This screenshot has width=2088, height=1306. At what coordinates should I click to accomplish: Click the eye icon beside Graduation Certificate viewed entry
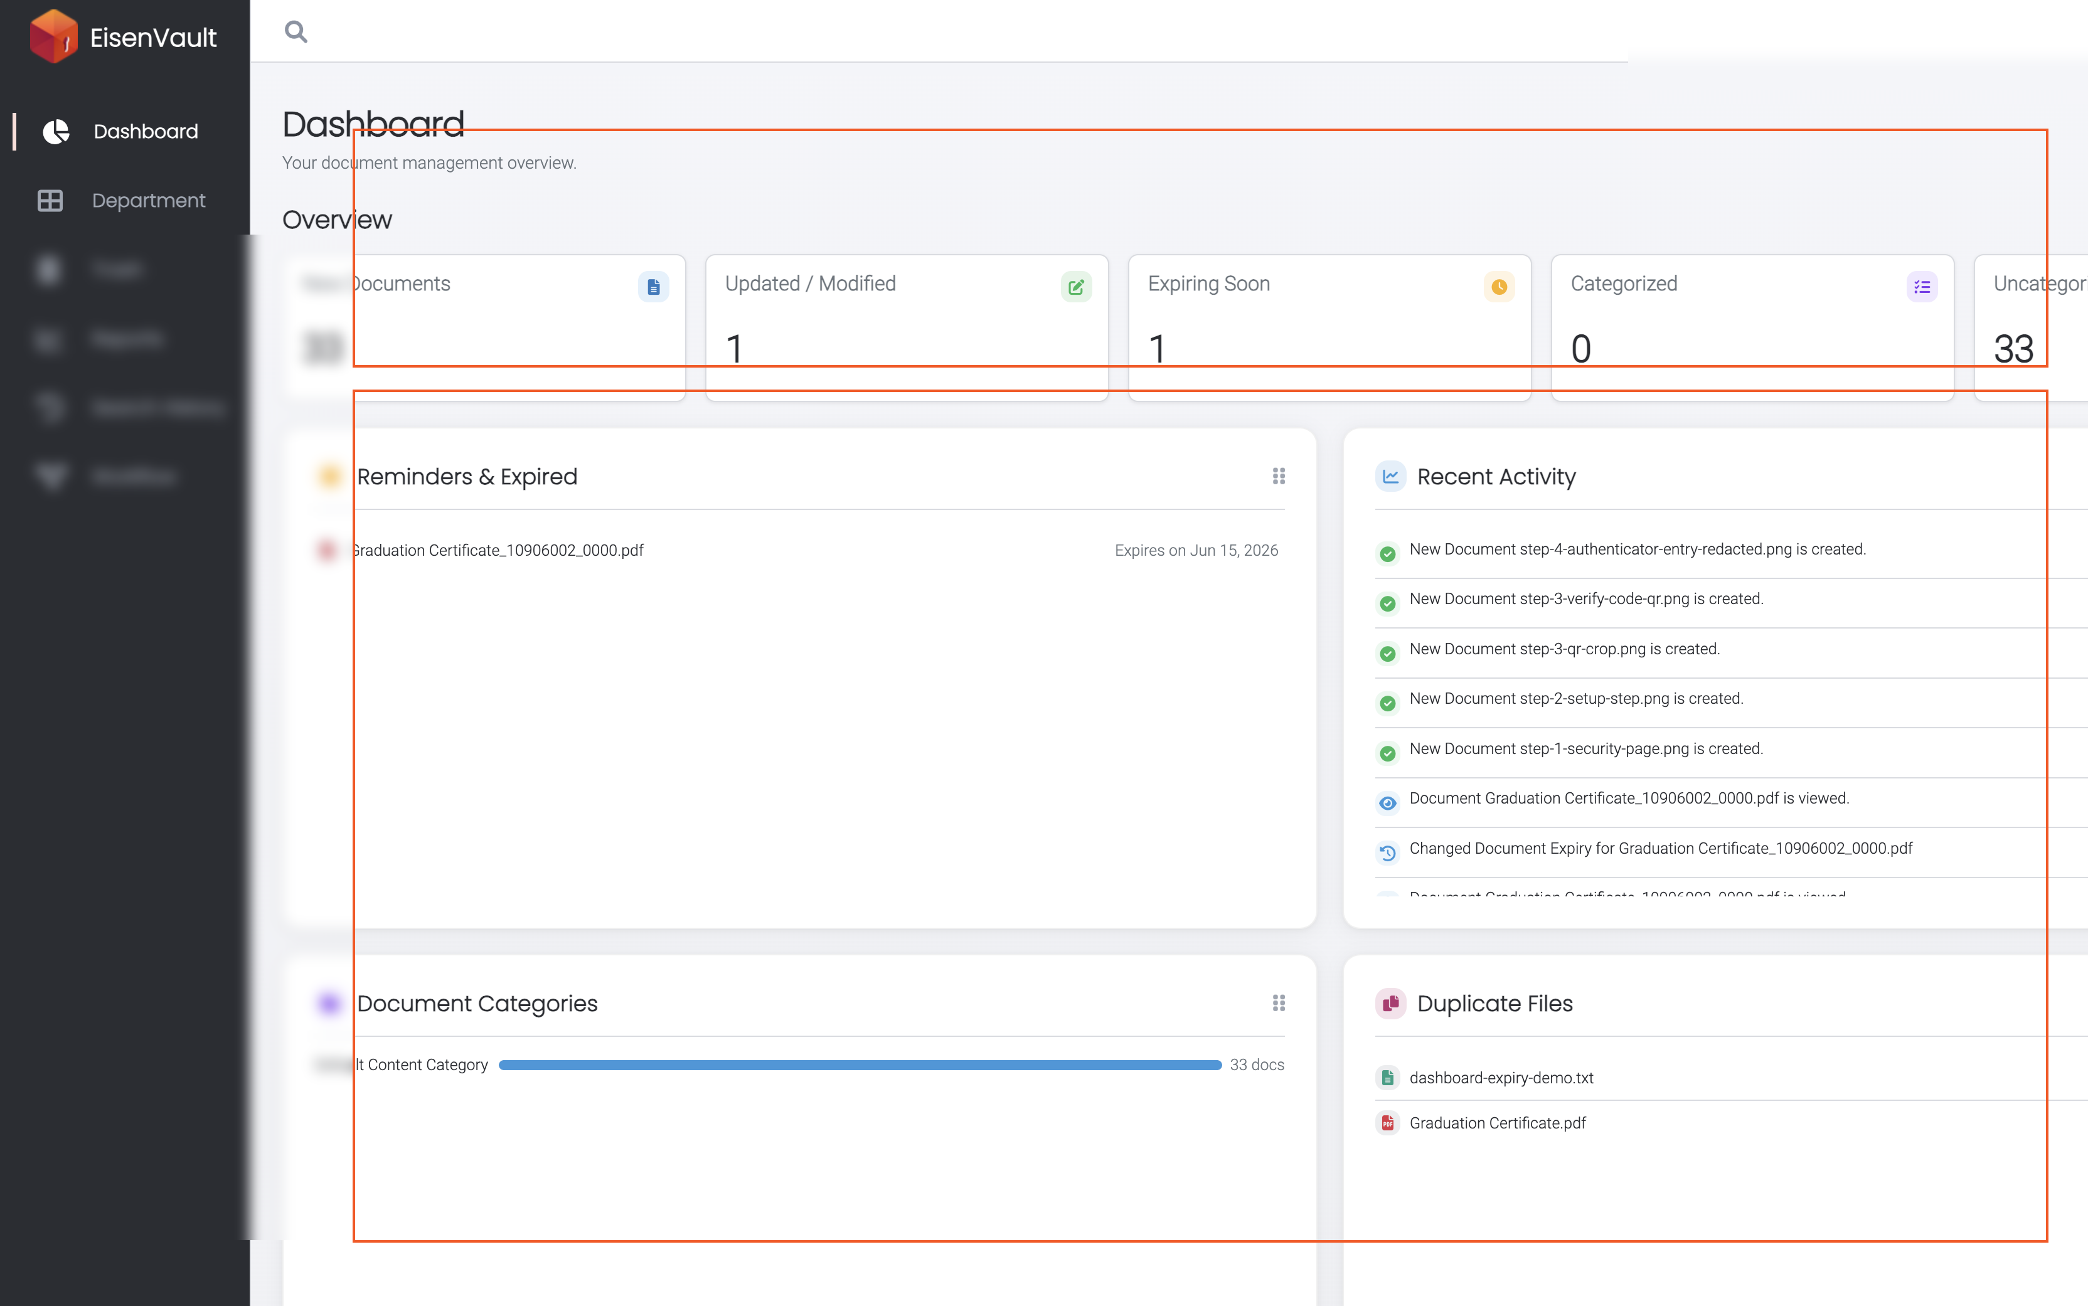pyautogui.click(x=1387, y=804)
